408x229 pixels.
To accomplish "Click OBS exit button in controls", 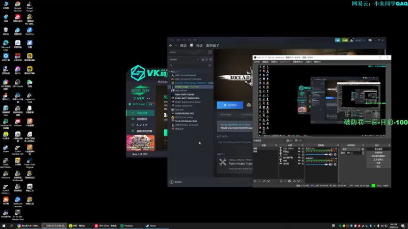I will pos(378,166).
